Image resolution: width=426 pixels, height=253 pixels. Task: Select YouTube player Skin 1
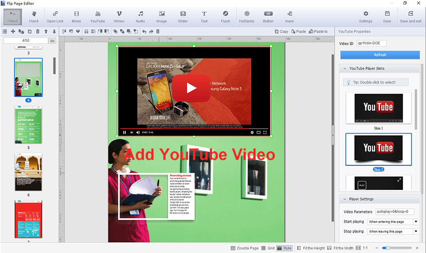(378, 108)
